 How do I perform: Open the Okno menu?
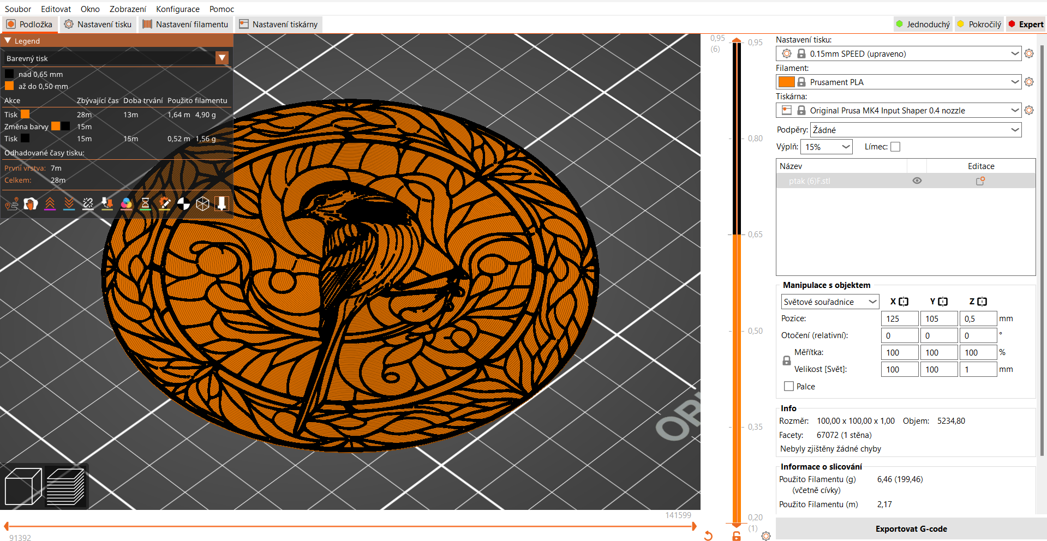(x=90, y=9)
